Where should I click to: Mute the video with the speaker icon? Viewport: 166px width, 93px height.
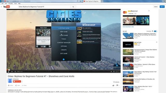click(15, 72)
